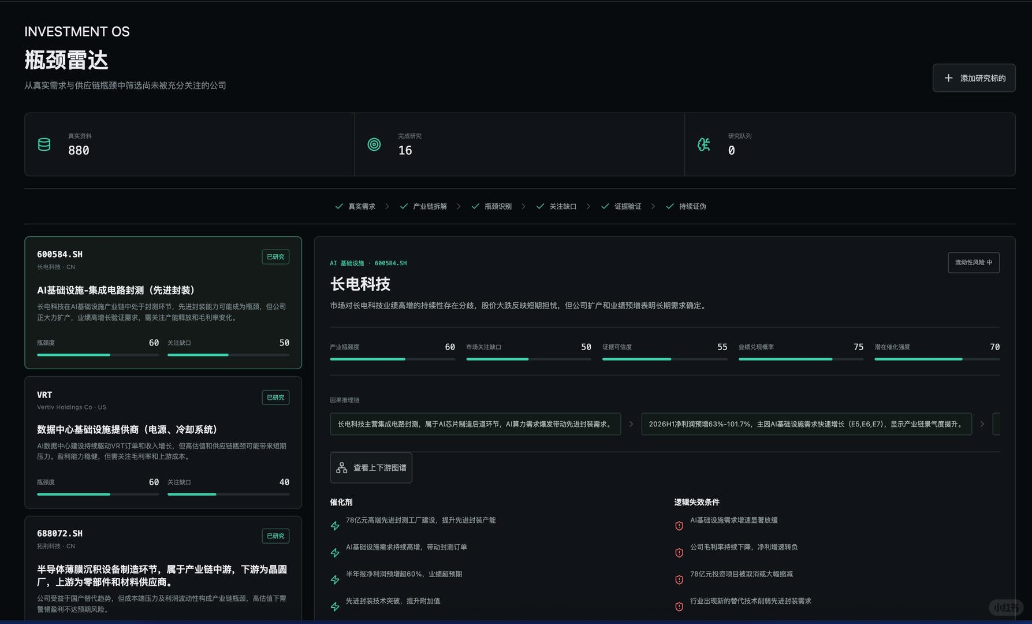The image size is (1032, 624).
Task: Click the first 因果推理链 step about 集成电路封测
Action: point(475,424)
